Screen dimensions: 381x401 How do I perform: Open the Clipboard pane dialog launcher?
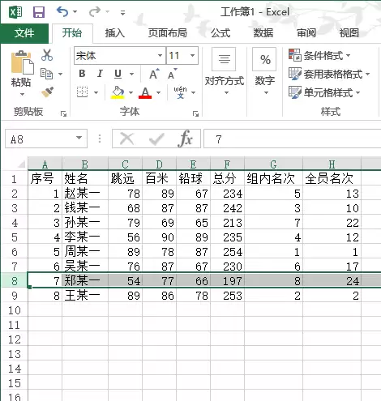tap(63, 113)
